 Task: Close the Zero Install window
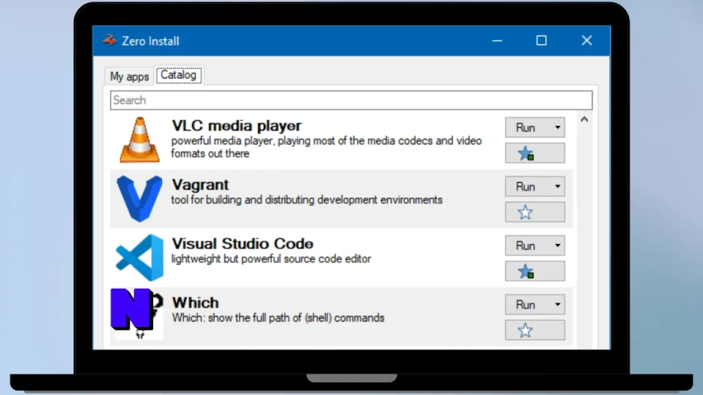(x=587, y=40)
